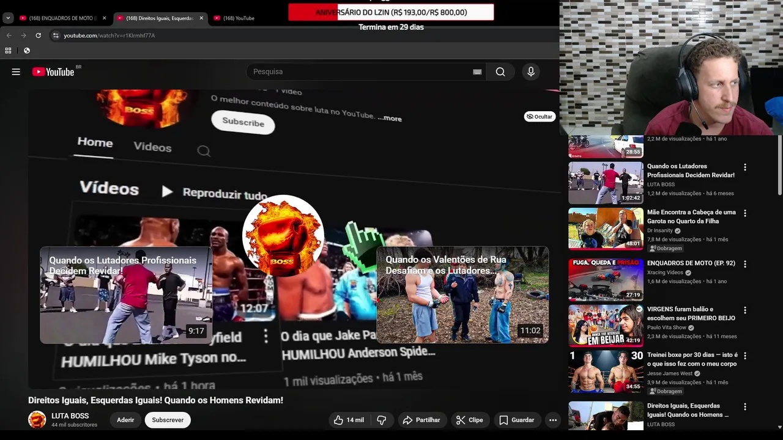Create a clip with Clipe button
783x440 pixels.
(470, 420)
